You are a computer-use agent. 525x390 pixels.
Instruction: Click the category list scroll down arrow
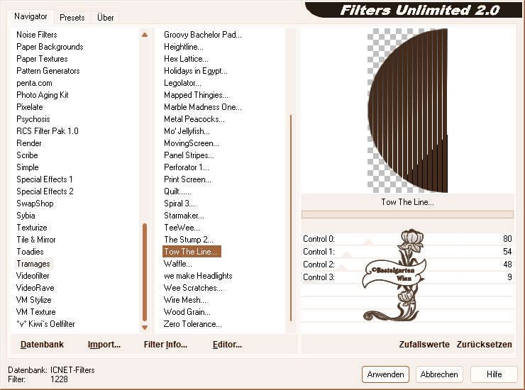(x=145, y=328)
